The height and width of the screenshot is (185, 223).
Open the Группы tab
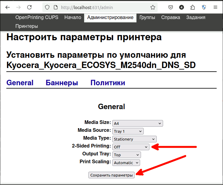click(x=147, y=18)
